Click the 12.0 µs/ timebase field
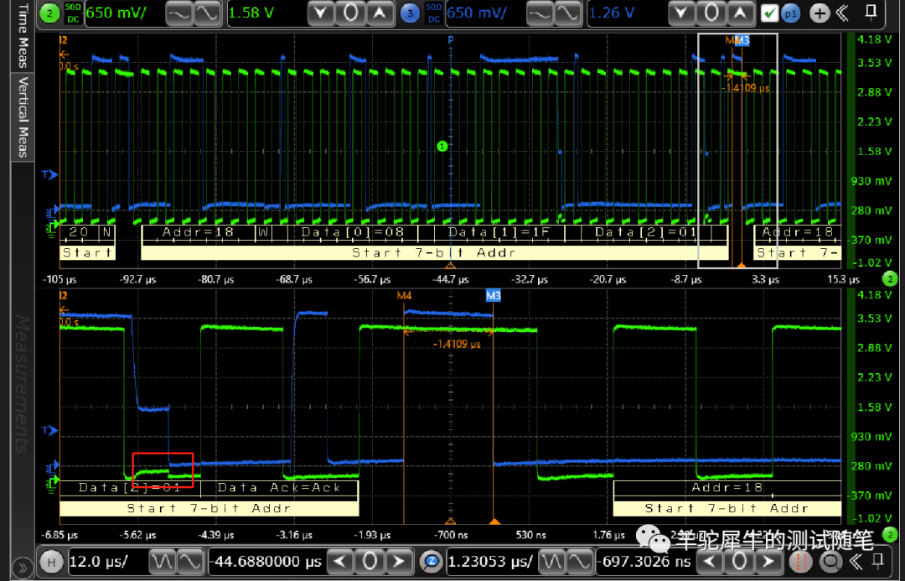This screenshot has height=581, width=905. coord(106,561)
